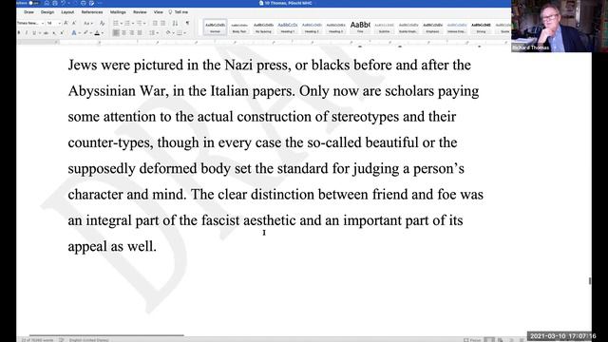Apply the No Spacing style

(x=263, y=28)
